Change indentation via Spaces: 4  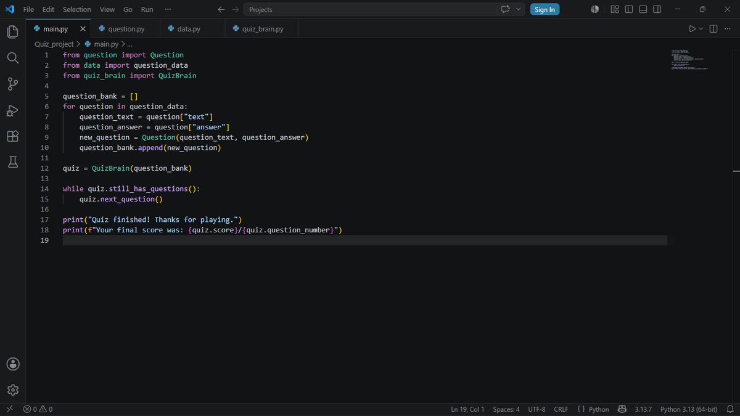506,409
